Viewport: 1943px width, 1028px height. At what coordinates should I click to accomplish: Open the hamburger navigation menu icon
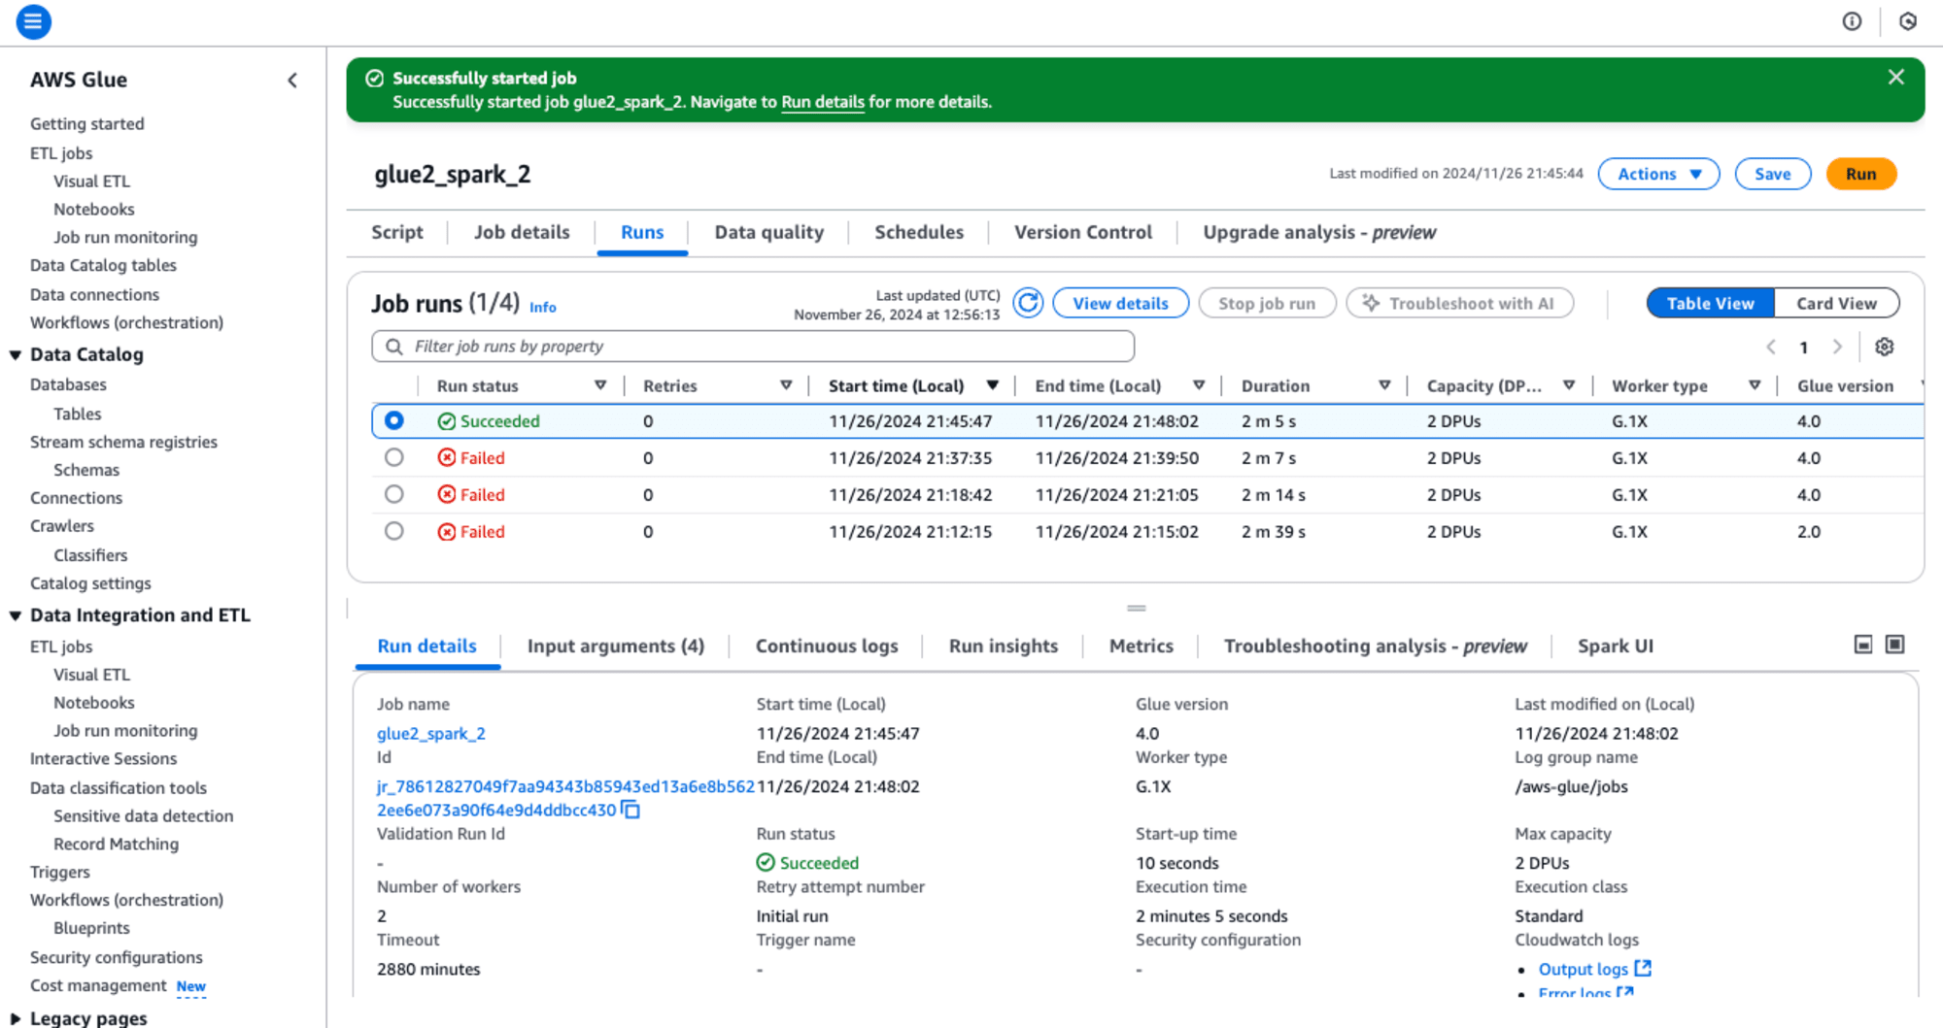(33, 21)
